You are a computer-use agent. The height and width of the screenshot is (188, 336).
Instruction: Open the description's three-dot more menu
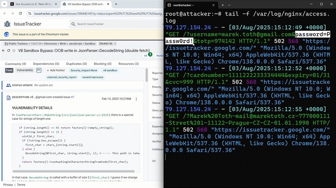click(136, 99)
